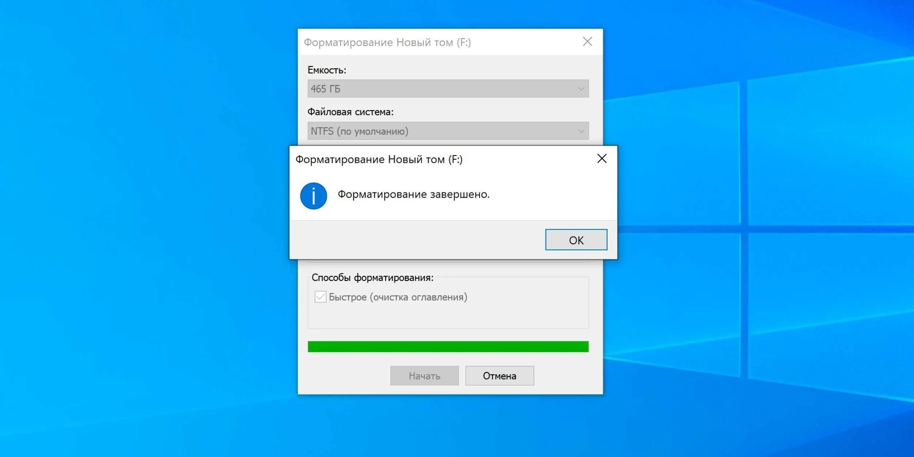Screen dimensions: 914x457
Task: Click the 'Способы форматирования:' group heading
Action: (372, 277)
